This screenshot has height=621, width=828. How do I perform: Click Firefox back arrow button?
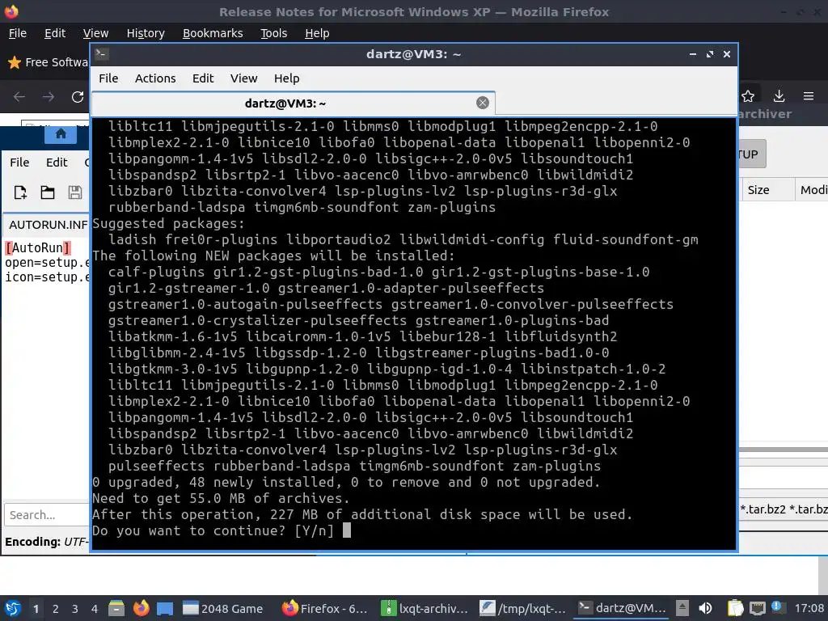[x=19, y=97]
